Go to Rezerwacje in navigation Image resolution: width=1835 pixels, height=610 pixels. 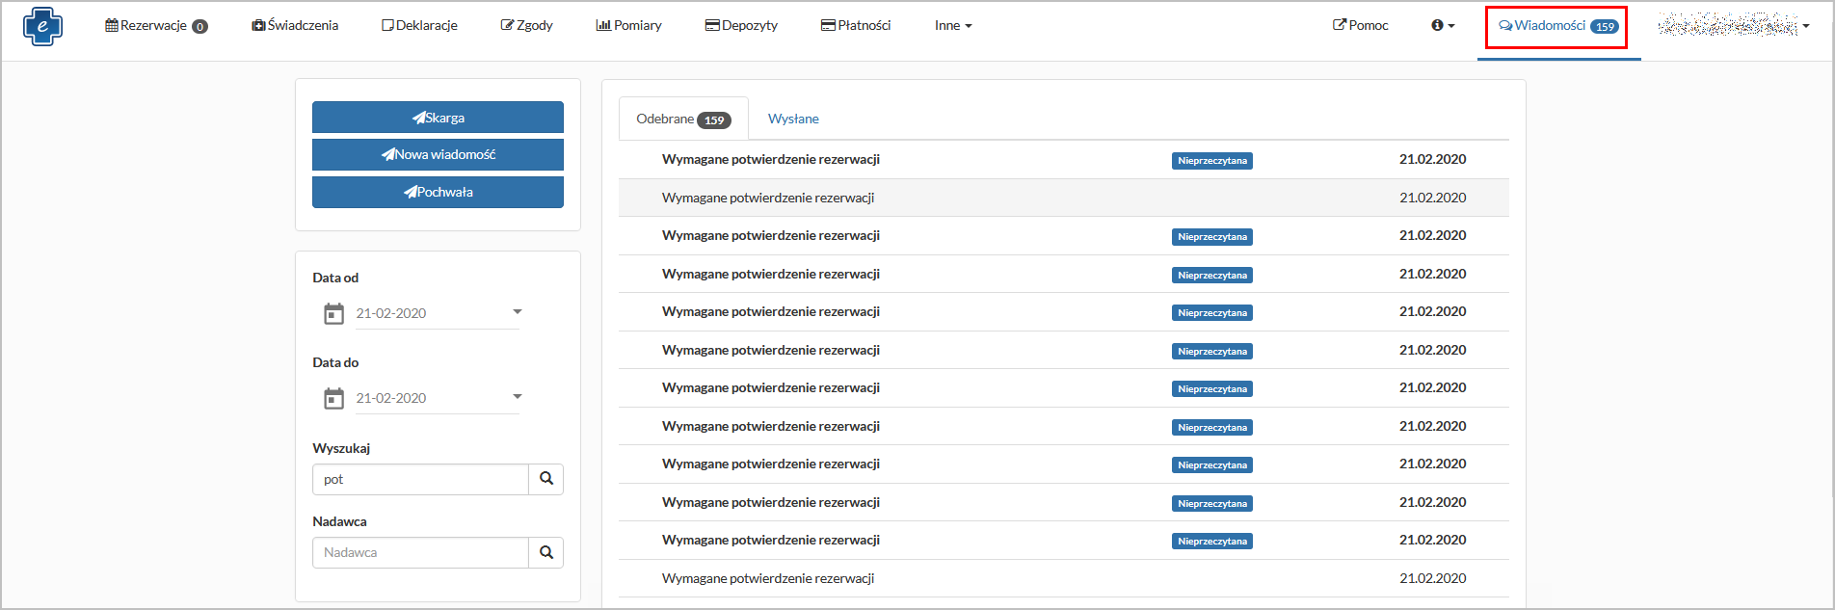click(x=155, y=26)
